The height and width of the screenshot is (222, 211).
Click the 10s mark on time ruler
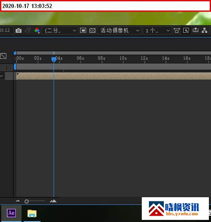pyautogui.click(x=123, y=58)
